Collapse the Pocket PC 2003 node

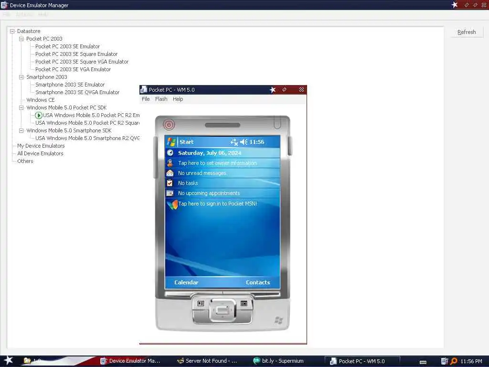pyautogui.click(x=21, y=39)
